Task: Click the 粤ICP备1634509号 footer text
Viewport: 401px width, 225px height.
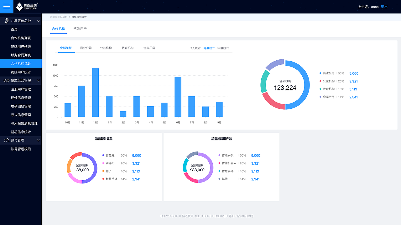Action: [241, 216]
